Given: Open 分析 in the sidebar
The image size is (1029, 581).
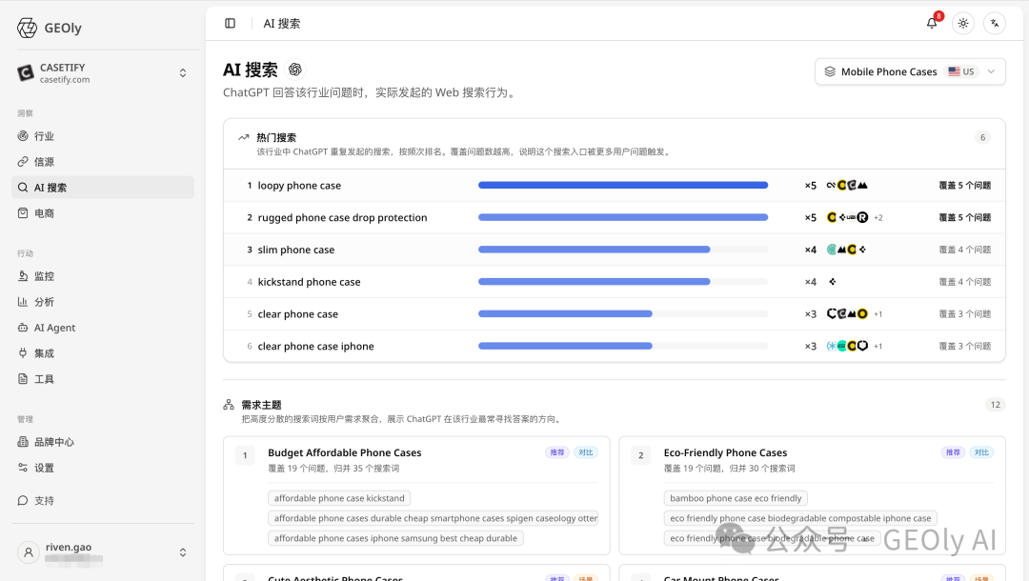Looking at the screenshot, I should coord(103,302).
